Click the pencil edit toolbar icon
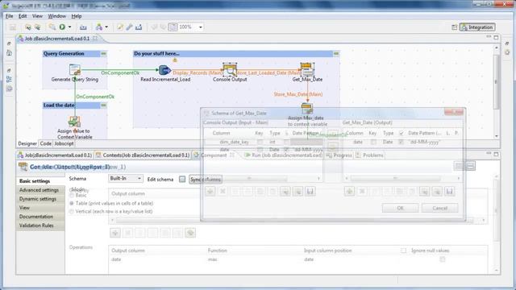 (x=120, y=27)
